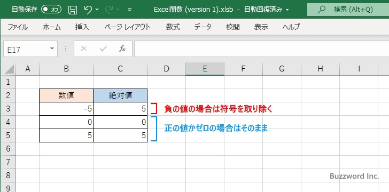This screenshot has height=192, width=389.
Task: Select row 1 header
Action: tap(8, 82)
